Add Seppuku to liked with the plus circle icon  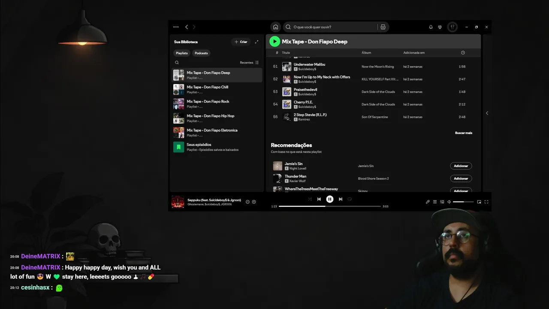(x=254, y=202)
